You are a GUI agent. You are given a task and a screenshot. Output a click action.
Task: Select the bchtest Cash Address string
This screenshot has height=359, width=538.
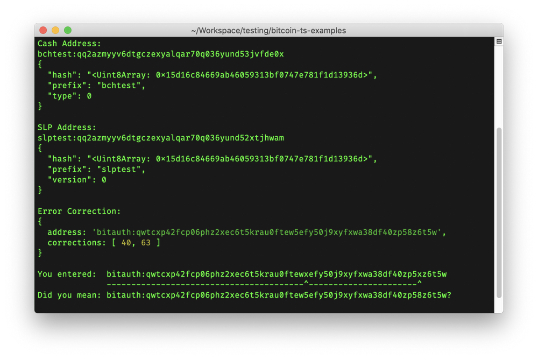160,54
